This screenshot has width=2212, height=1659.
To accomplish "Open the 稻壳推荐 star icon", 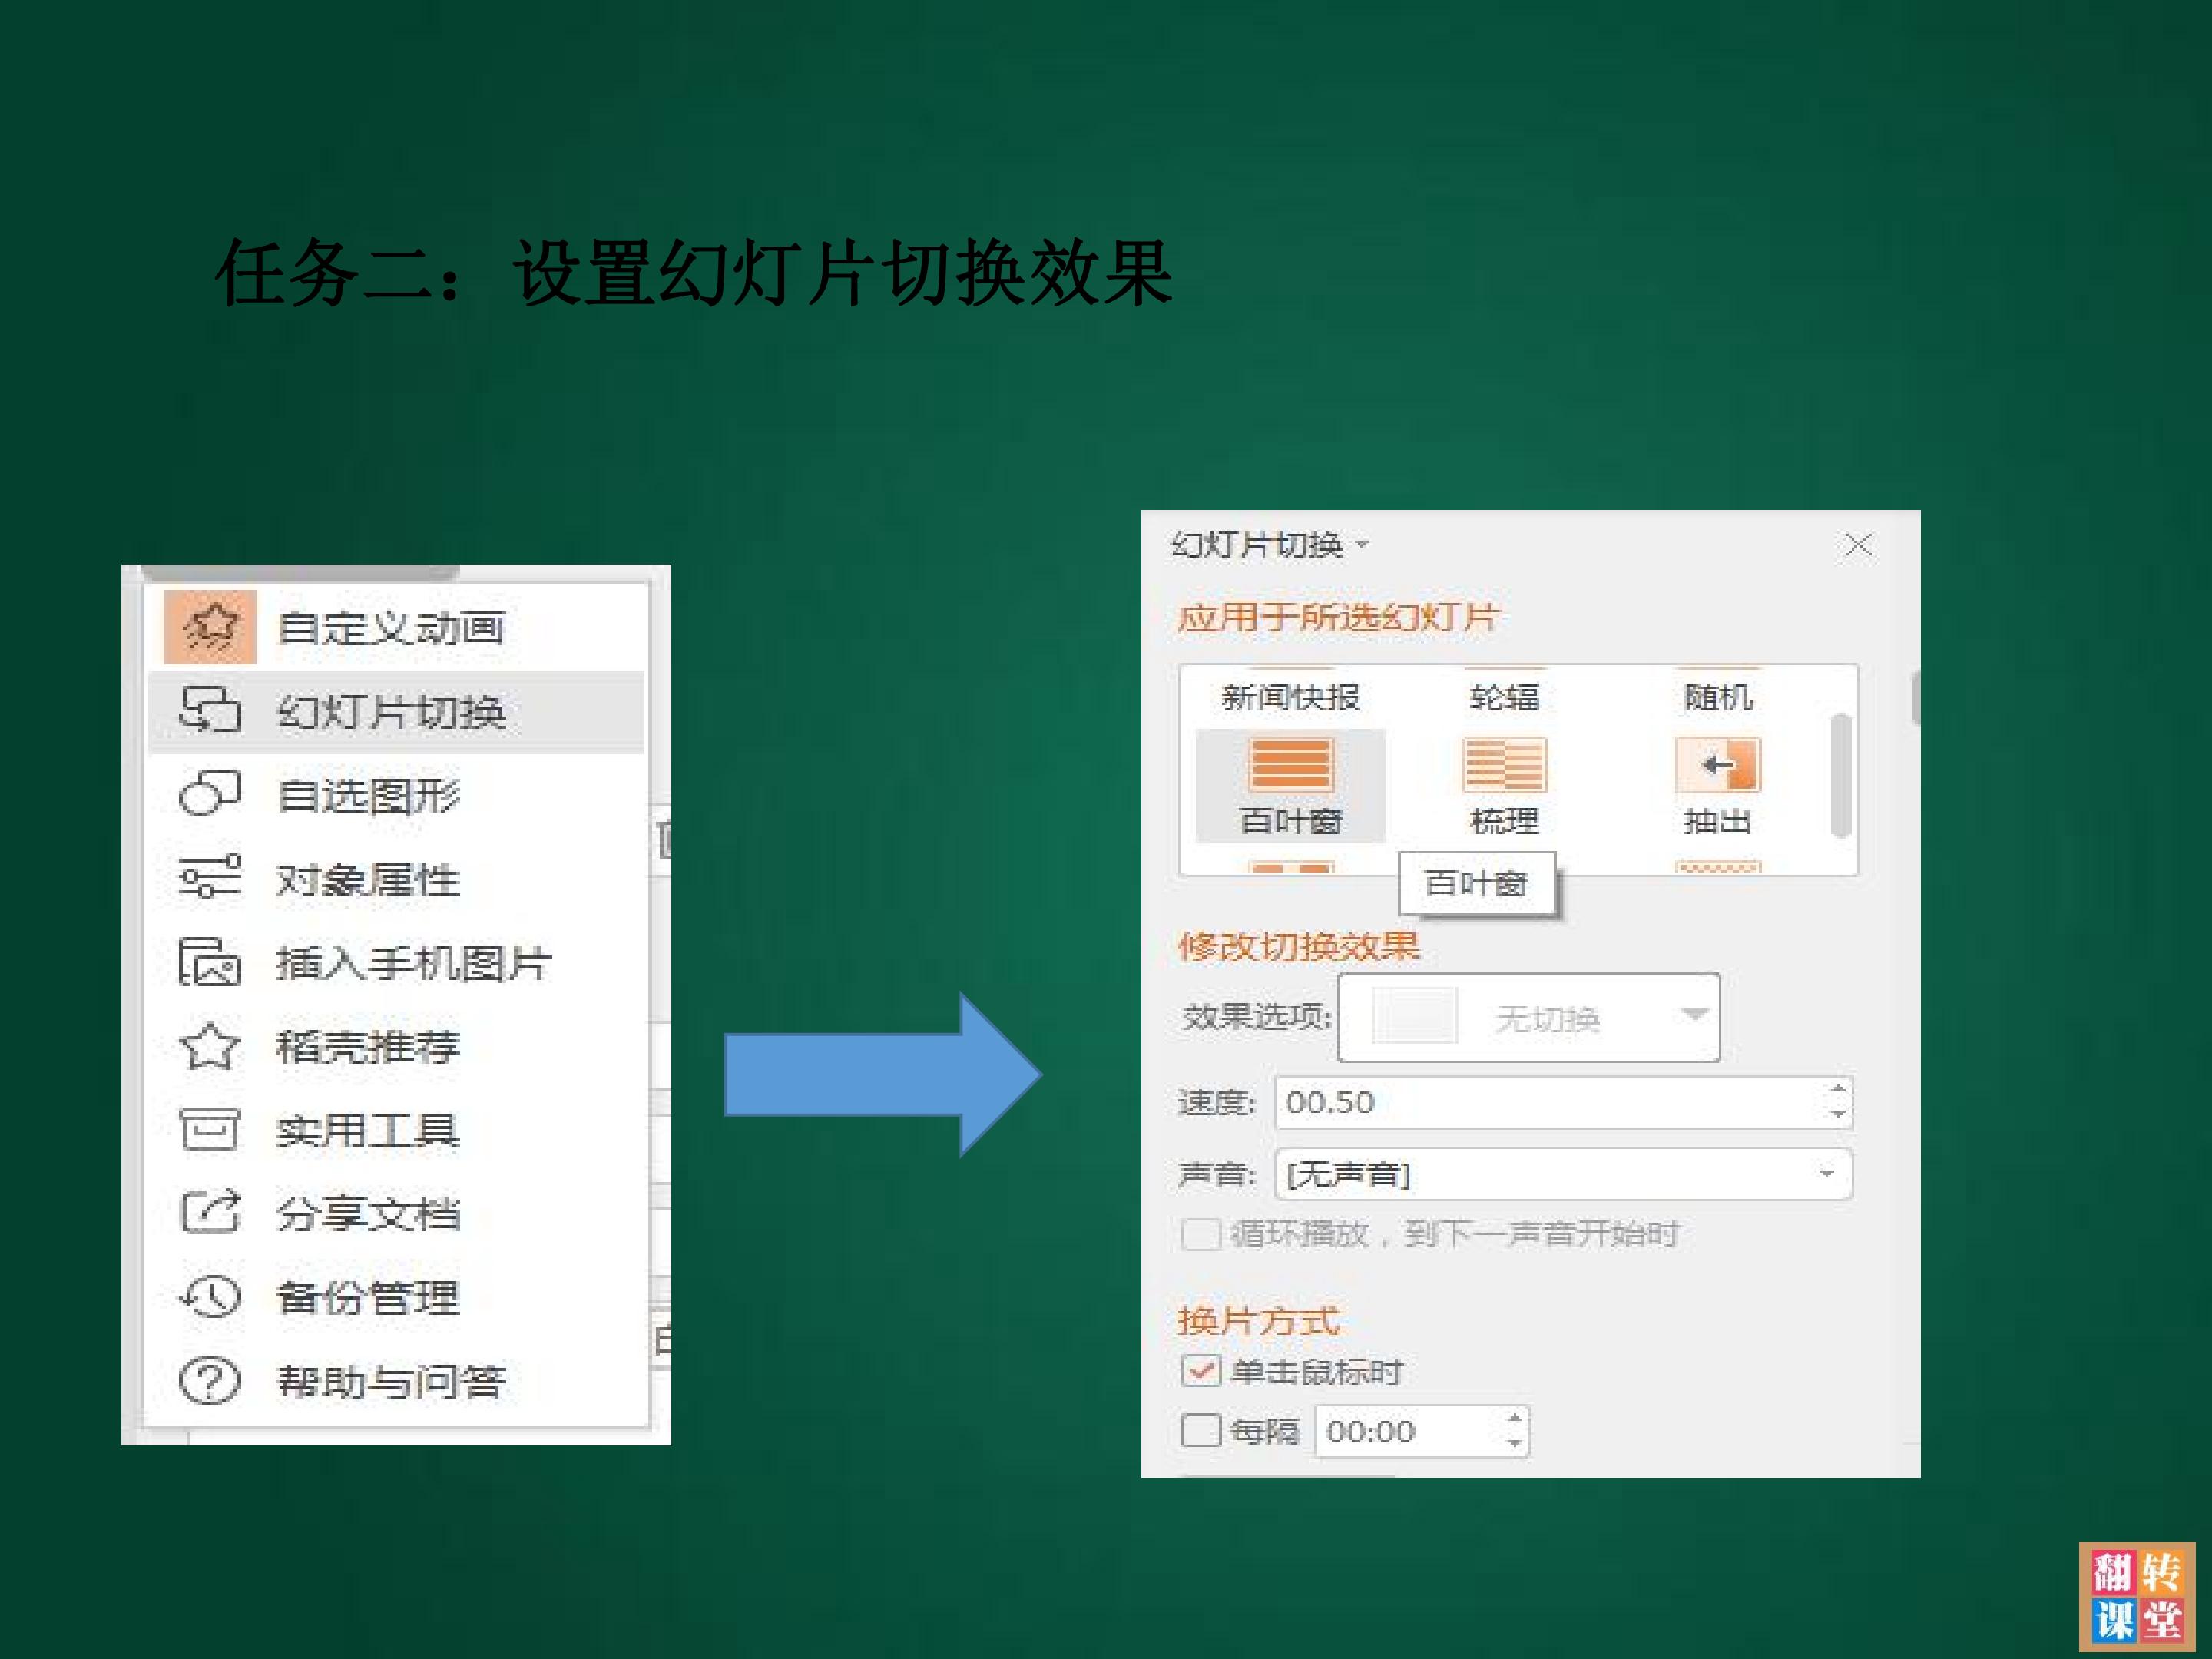I will (210, 1046).
